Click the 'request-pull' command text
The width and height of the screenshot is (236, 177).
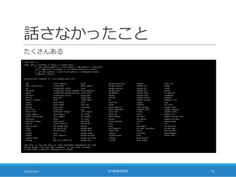point(143,110)
